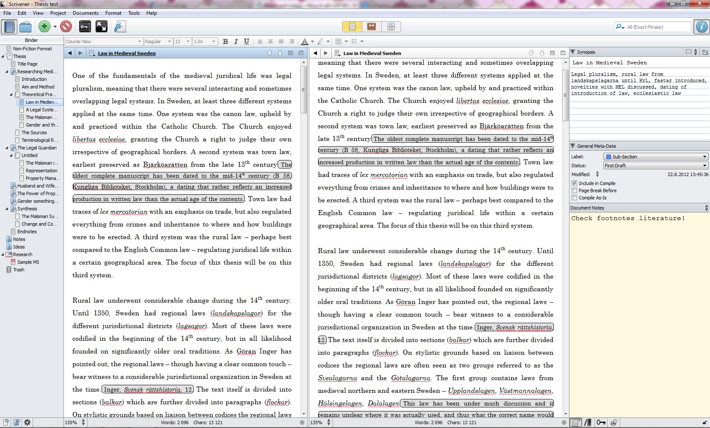Enable the Page Break Before checkbox
Image resolution: width=710 pixels, height=428 pixels.
(x=574, y=191)
